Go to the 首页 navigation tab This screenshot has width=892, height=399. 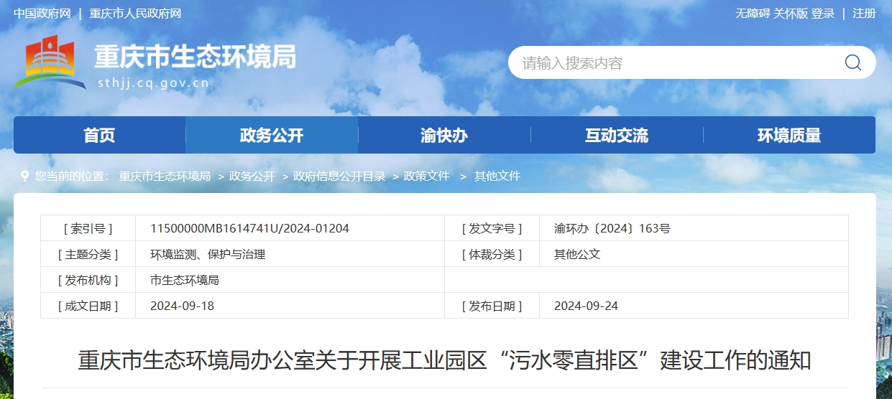click(x=99, y=135)
